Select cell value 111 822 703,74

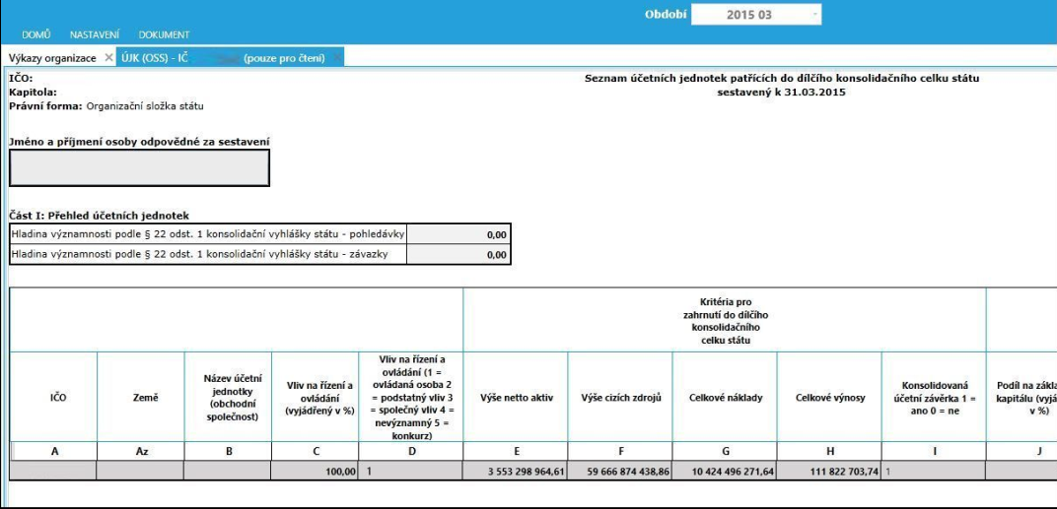point(829,472)
